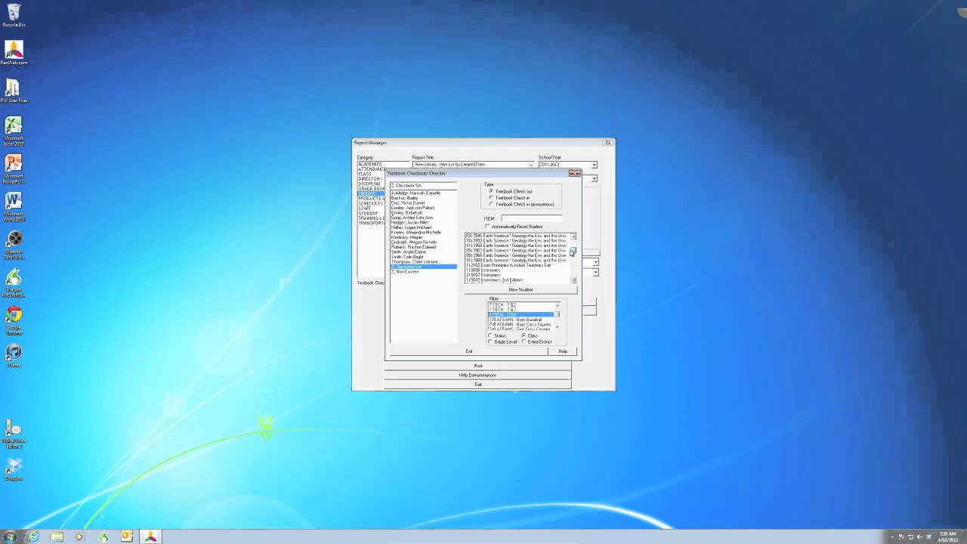This screenshot has height=544, width=967.
Task: Open Digital Voice Editor desktop icon
Action: point(14,433)
